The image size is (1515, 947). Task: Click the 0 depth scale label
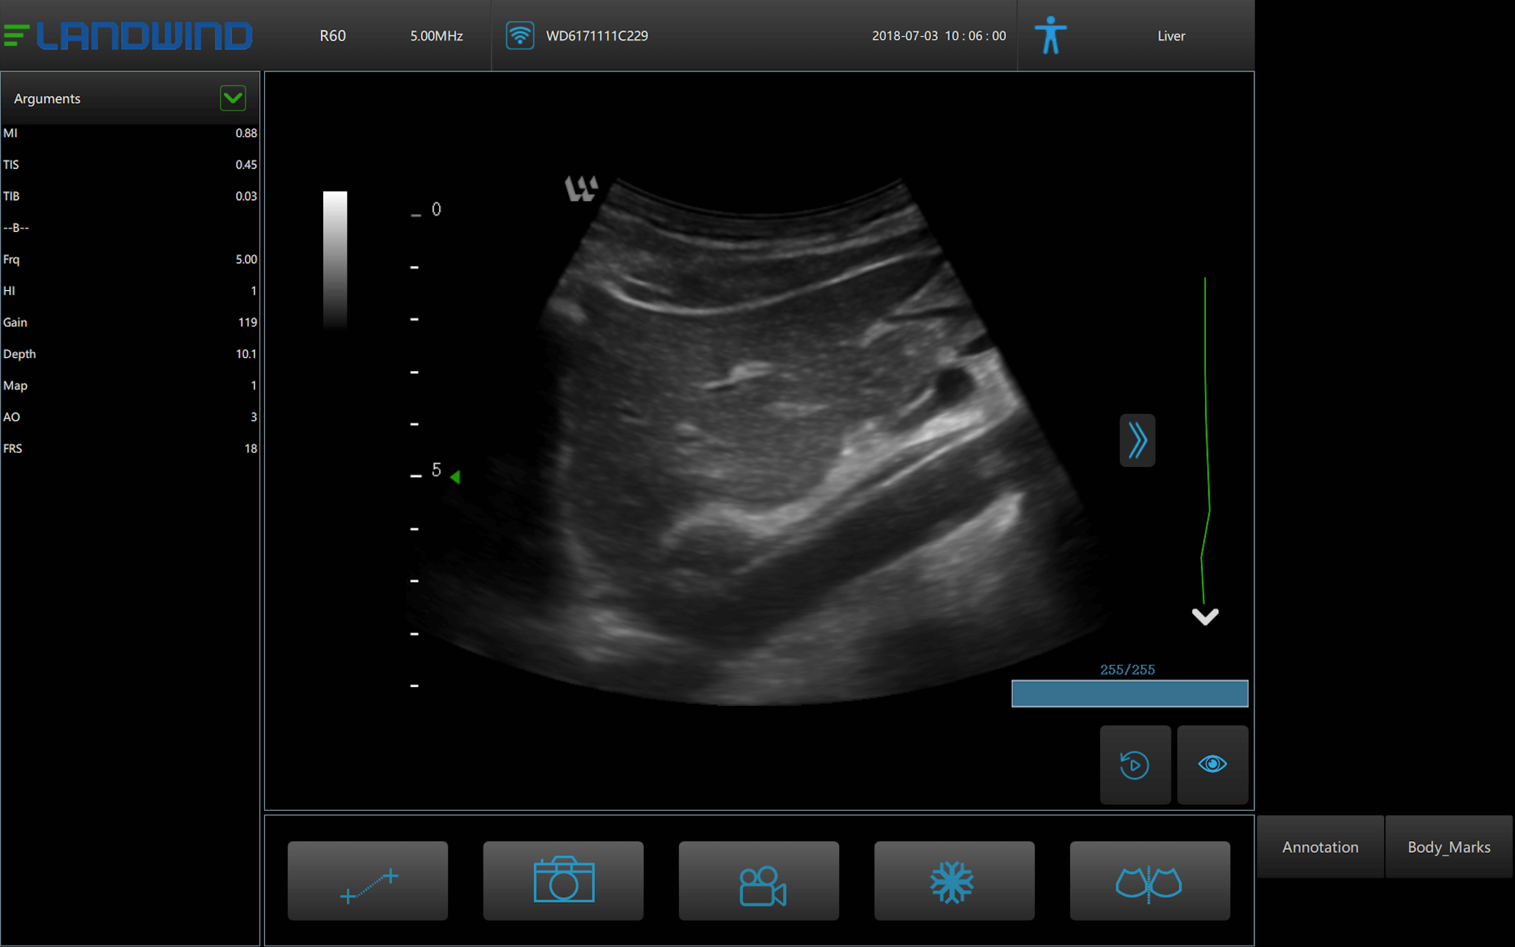(436, 209)
